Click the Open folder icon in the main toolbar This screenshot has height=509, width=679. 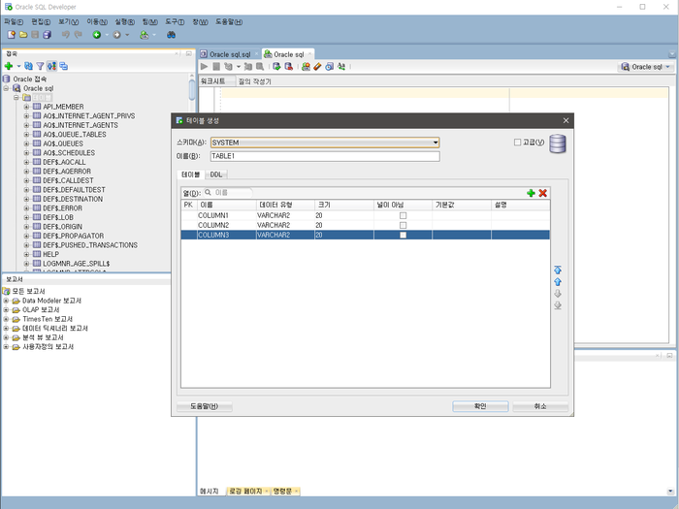[23, 35]
